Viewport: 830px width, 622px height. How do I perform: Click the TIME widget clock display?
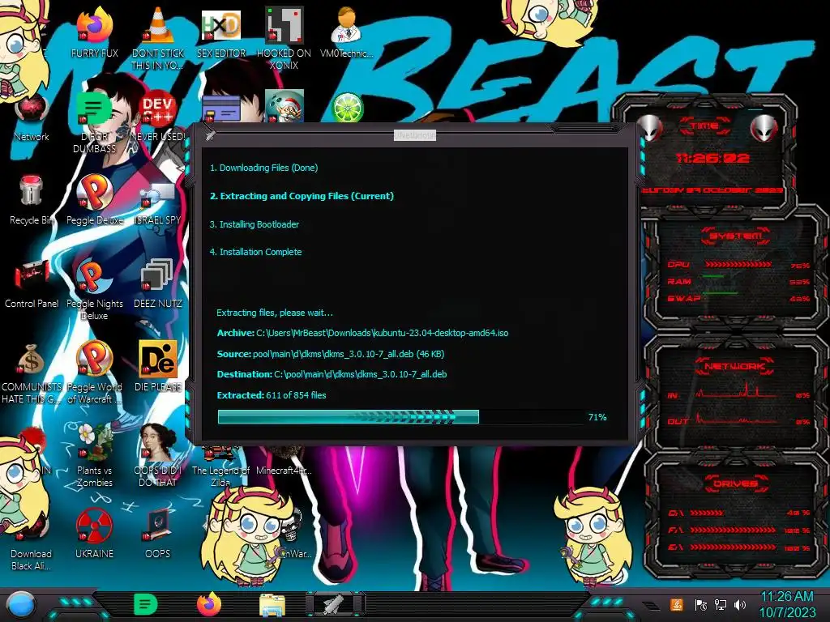712,158
